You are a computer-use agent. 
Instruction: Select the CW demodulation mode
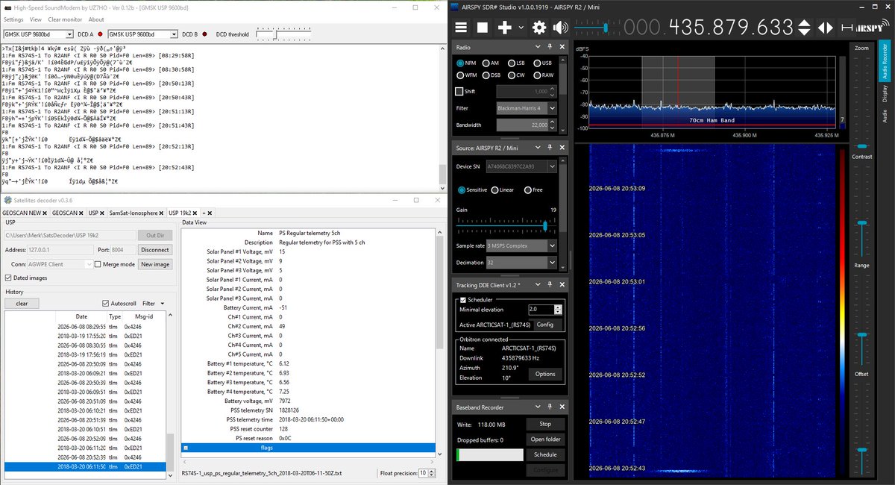(x=511, y=75)
